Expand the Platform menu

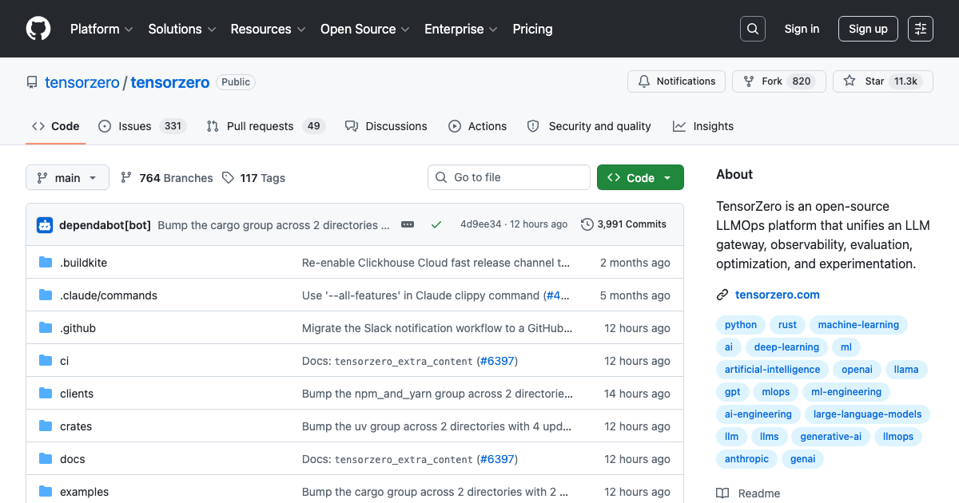click(102, 29)
